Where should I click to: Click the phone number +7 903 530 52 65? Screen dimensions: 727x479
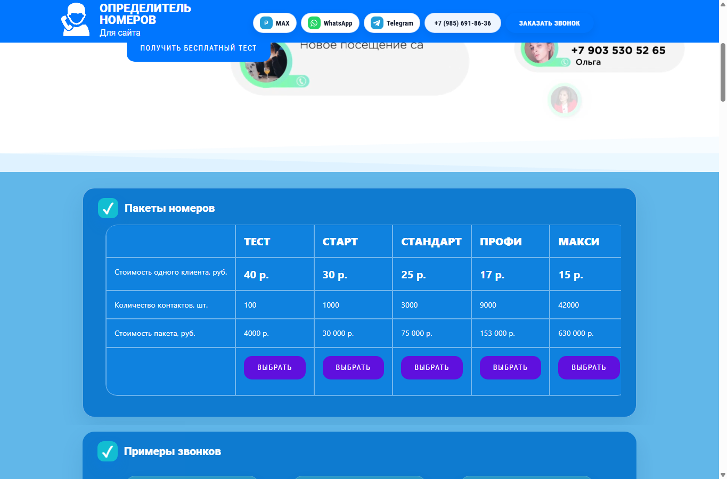(618, 50)
